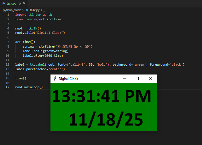Viewport: 202px width, 145px height.
Task: Click line number 1 in gutter
Action: (x=8, y=15)
